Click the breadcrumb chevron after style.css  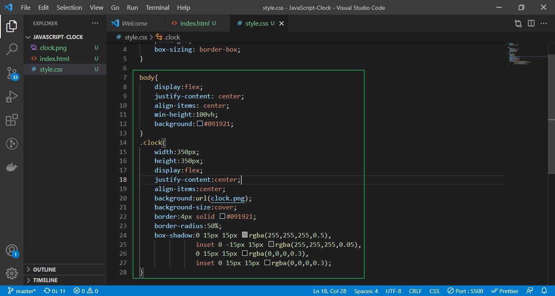(x=151, y=37)
